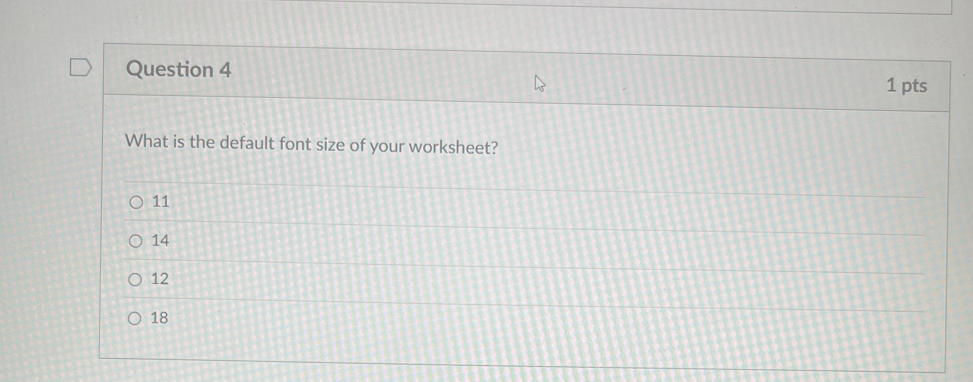Click the answer label text 12

(x=160, y=280)
